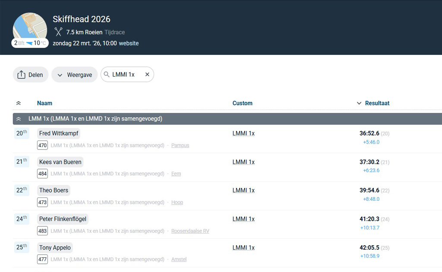Click the crossed oars rowing icon

pos(58,32)
